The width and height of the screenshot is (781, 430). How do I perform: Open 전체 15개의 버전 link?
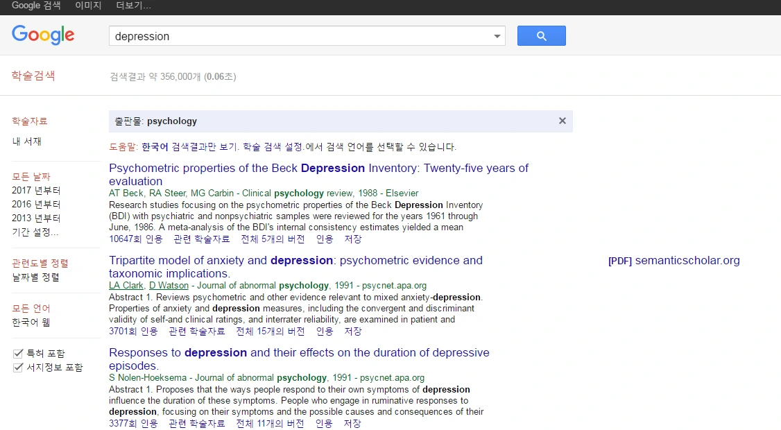(271, 332)
